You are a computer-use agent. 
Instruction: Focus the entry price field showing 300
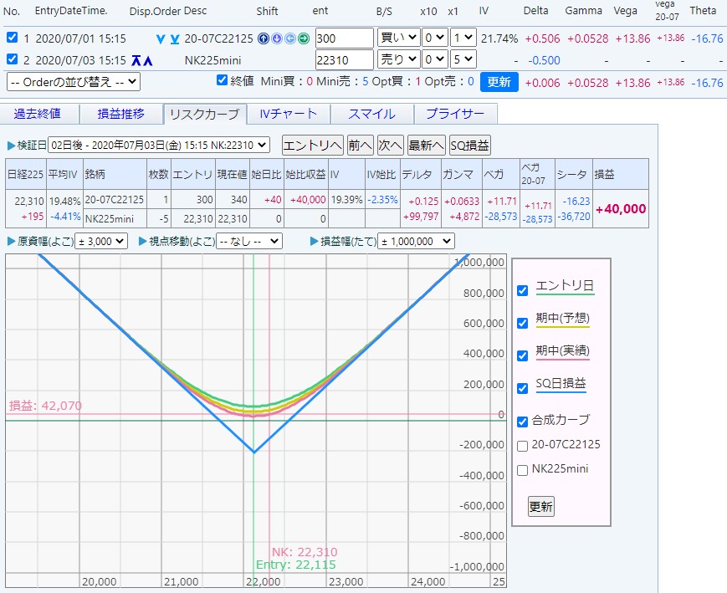[x=344, y=38]
